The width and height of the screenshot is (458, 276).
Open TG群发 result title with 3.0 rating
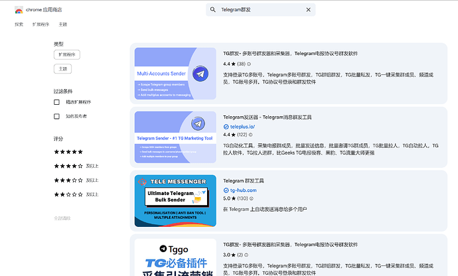(x=290, y=244)
